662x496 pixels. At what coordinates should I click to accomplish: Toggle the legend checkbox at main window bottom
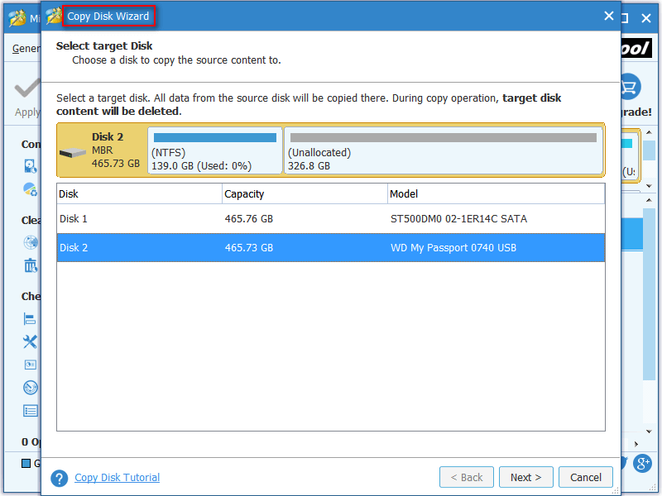coord(26,463)
